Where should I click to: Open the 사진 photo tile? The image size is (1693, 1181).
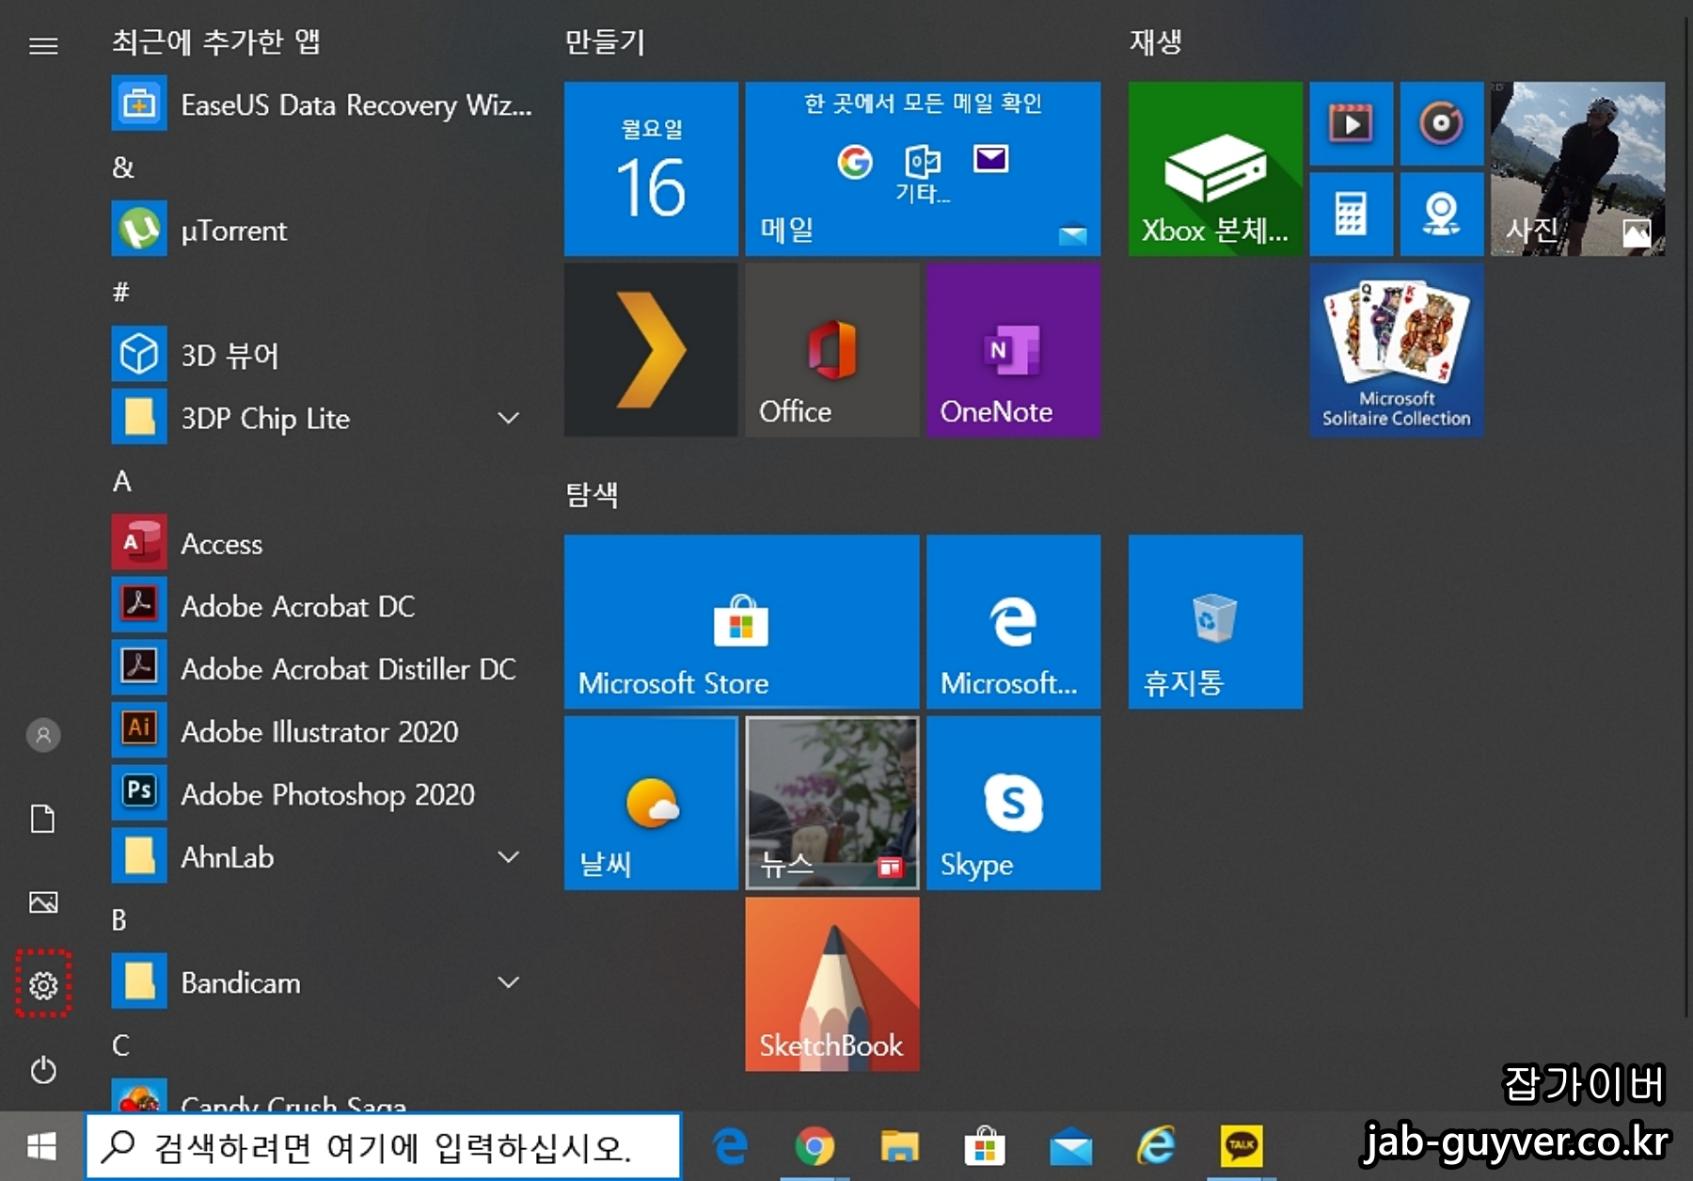pyautogui.click(x=1577, y=168)
